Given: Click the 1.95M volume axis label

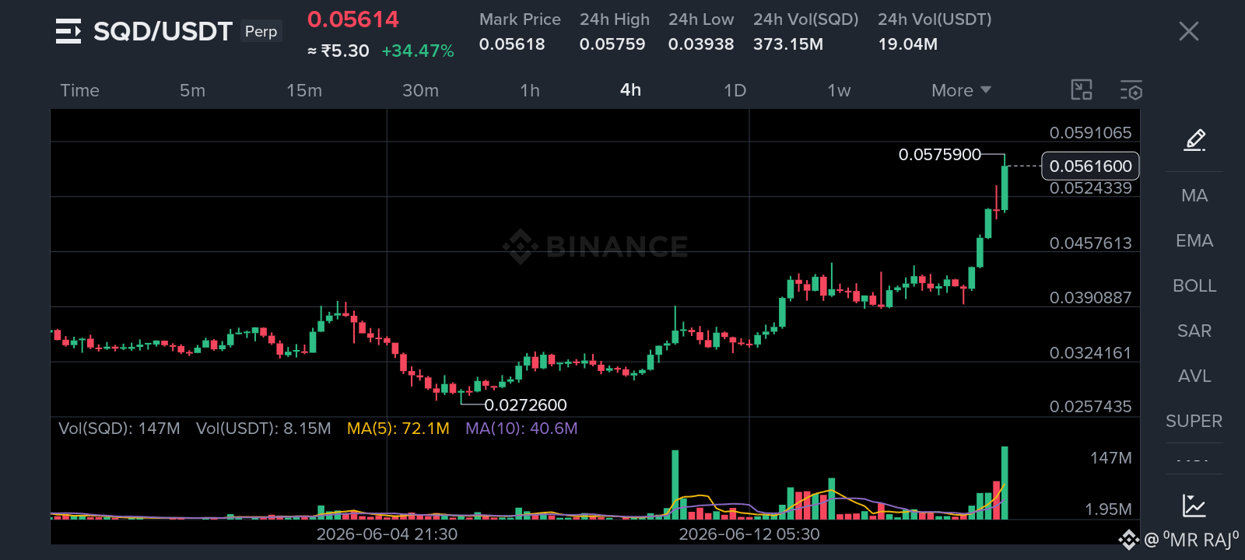Looking at the screenshot, I should 1108,509.
